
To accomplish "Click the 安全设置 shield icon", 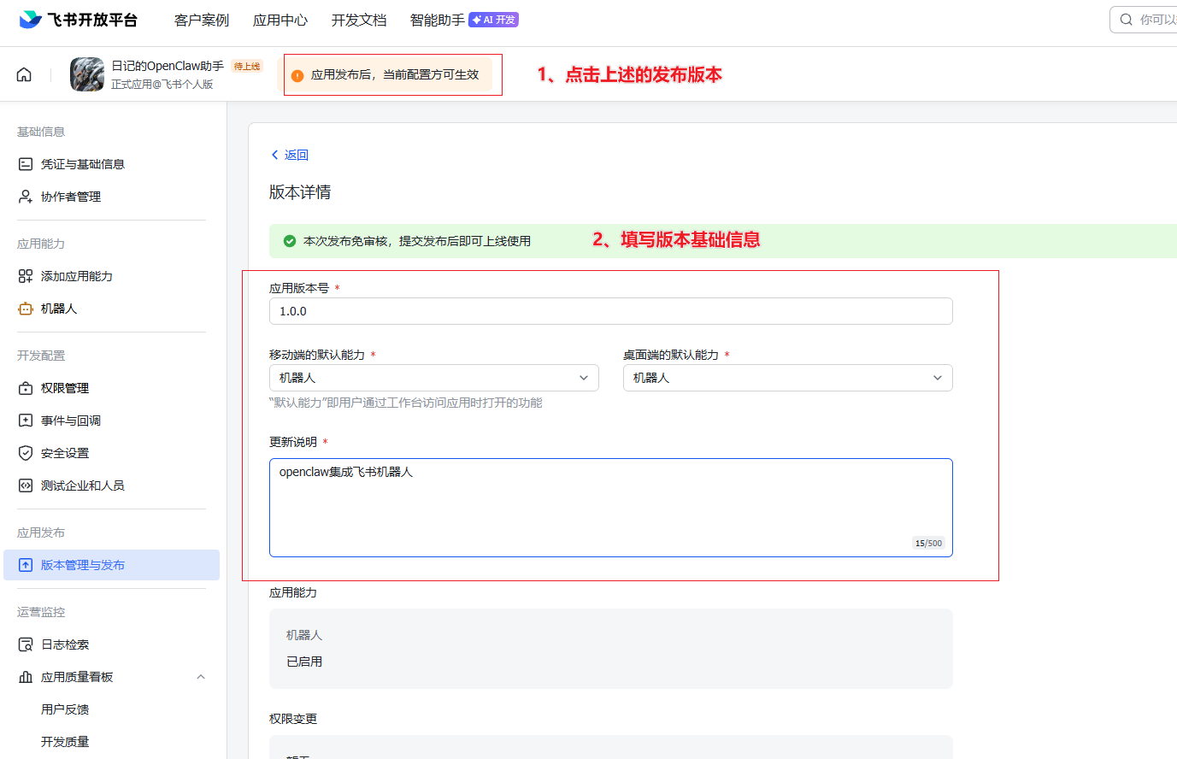I will [26, 453].
